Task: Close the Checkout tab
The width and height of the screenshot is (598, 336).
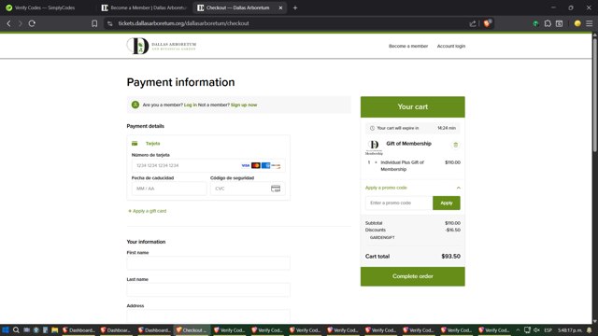Action: click(280, 7)
